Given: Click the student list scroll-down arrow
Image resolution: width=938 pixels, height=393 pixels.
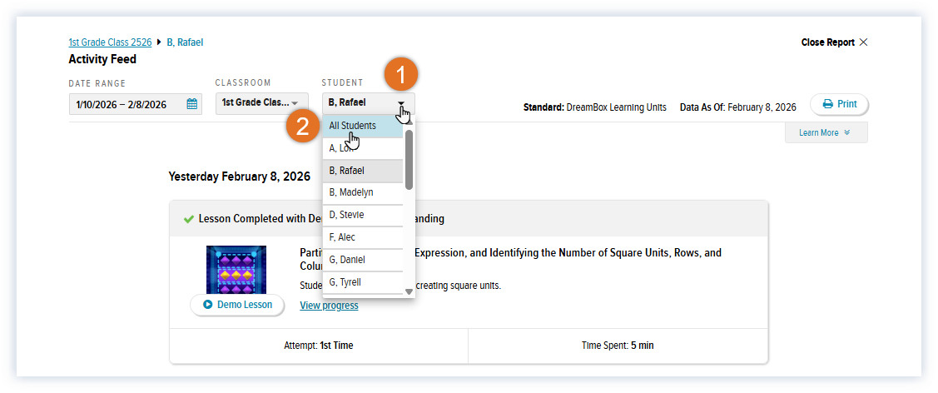Looking at the screenshot, I should click(409, 292).
